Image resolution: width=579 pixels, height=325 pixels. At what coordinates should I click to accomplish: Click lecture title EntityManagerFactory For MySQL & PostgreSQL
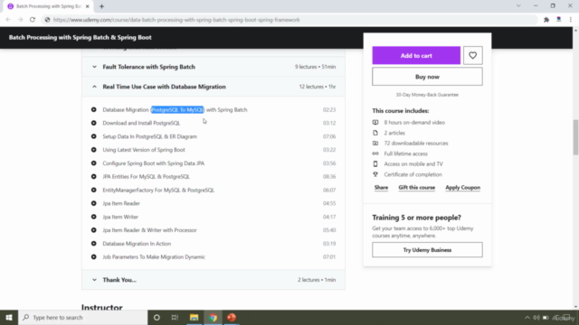click(x=158, y=190)
